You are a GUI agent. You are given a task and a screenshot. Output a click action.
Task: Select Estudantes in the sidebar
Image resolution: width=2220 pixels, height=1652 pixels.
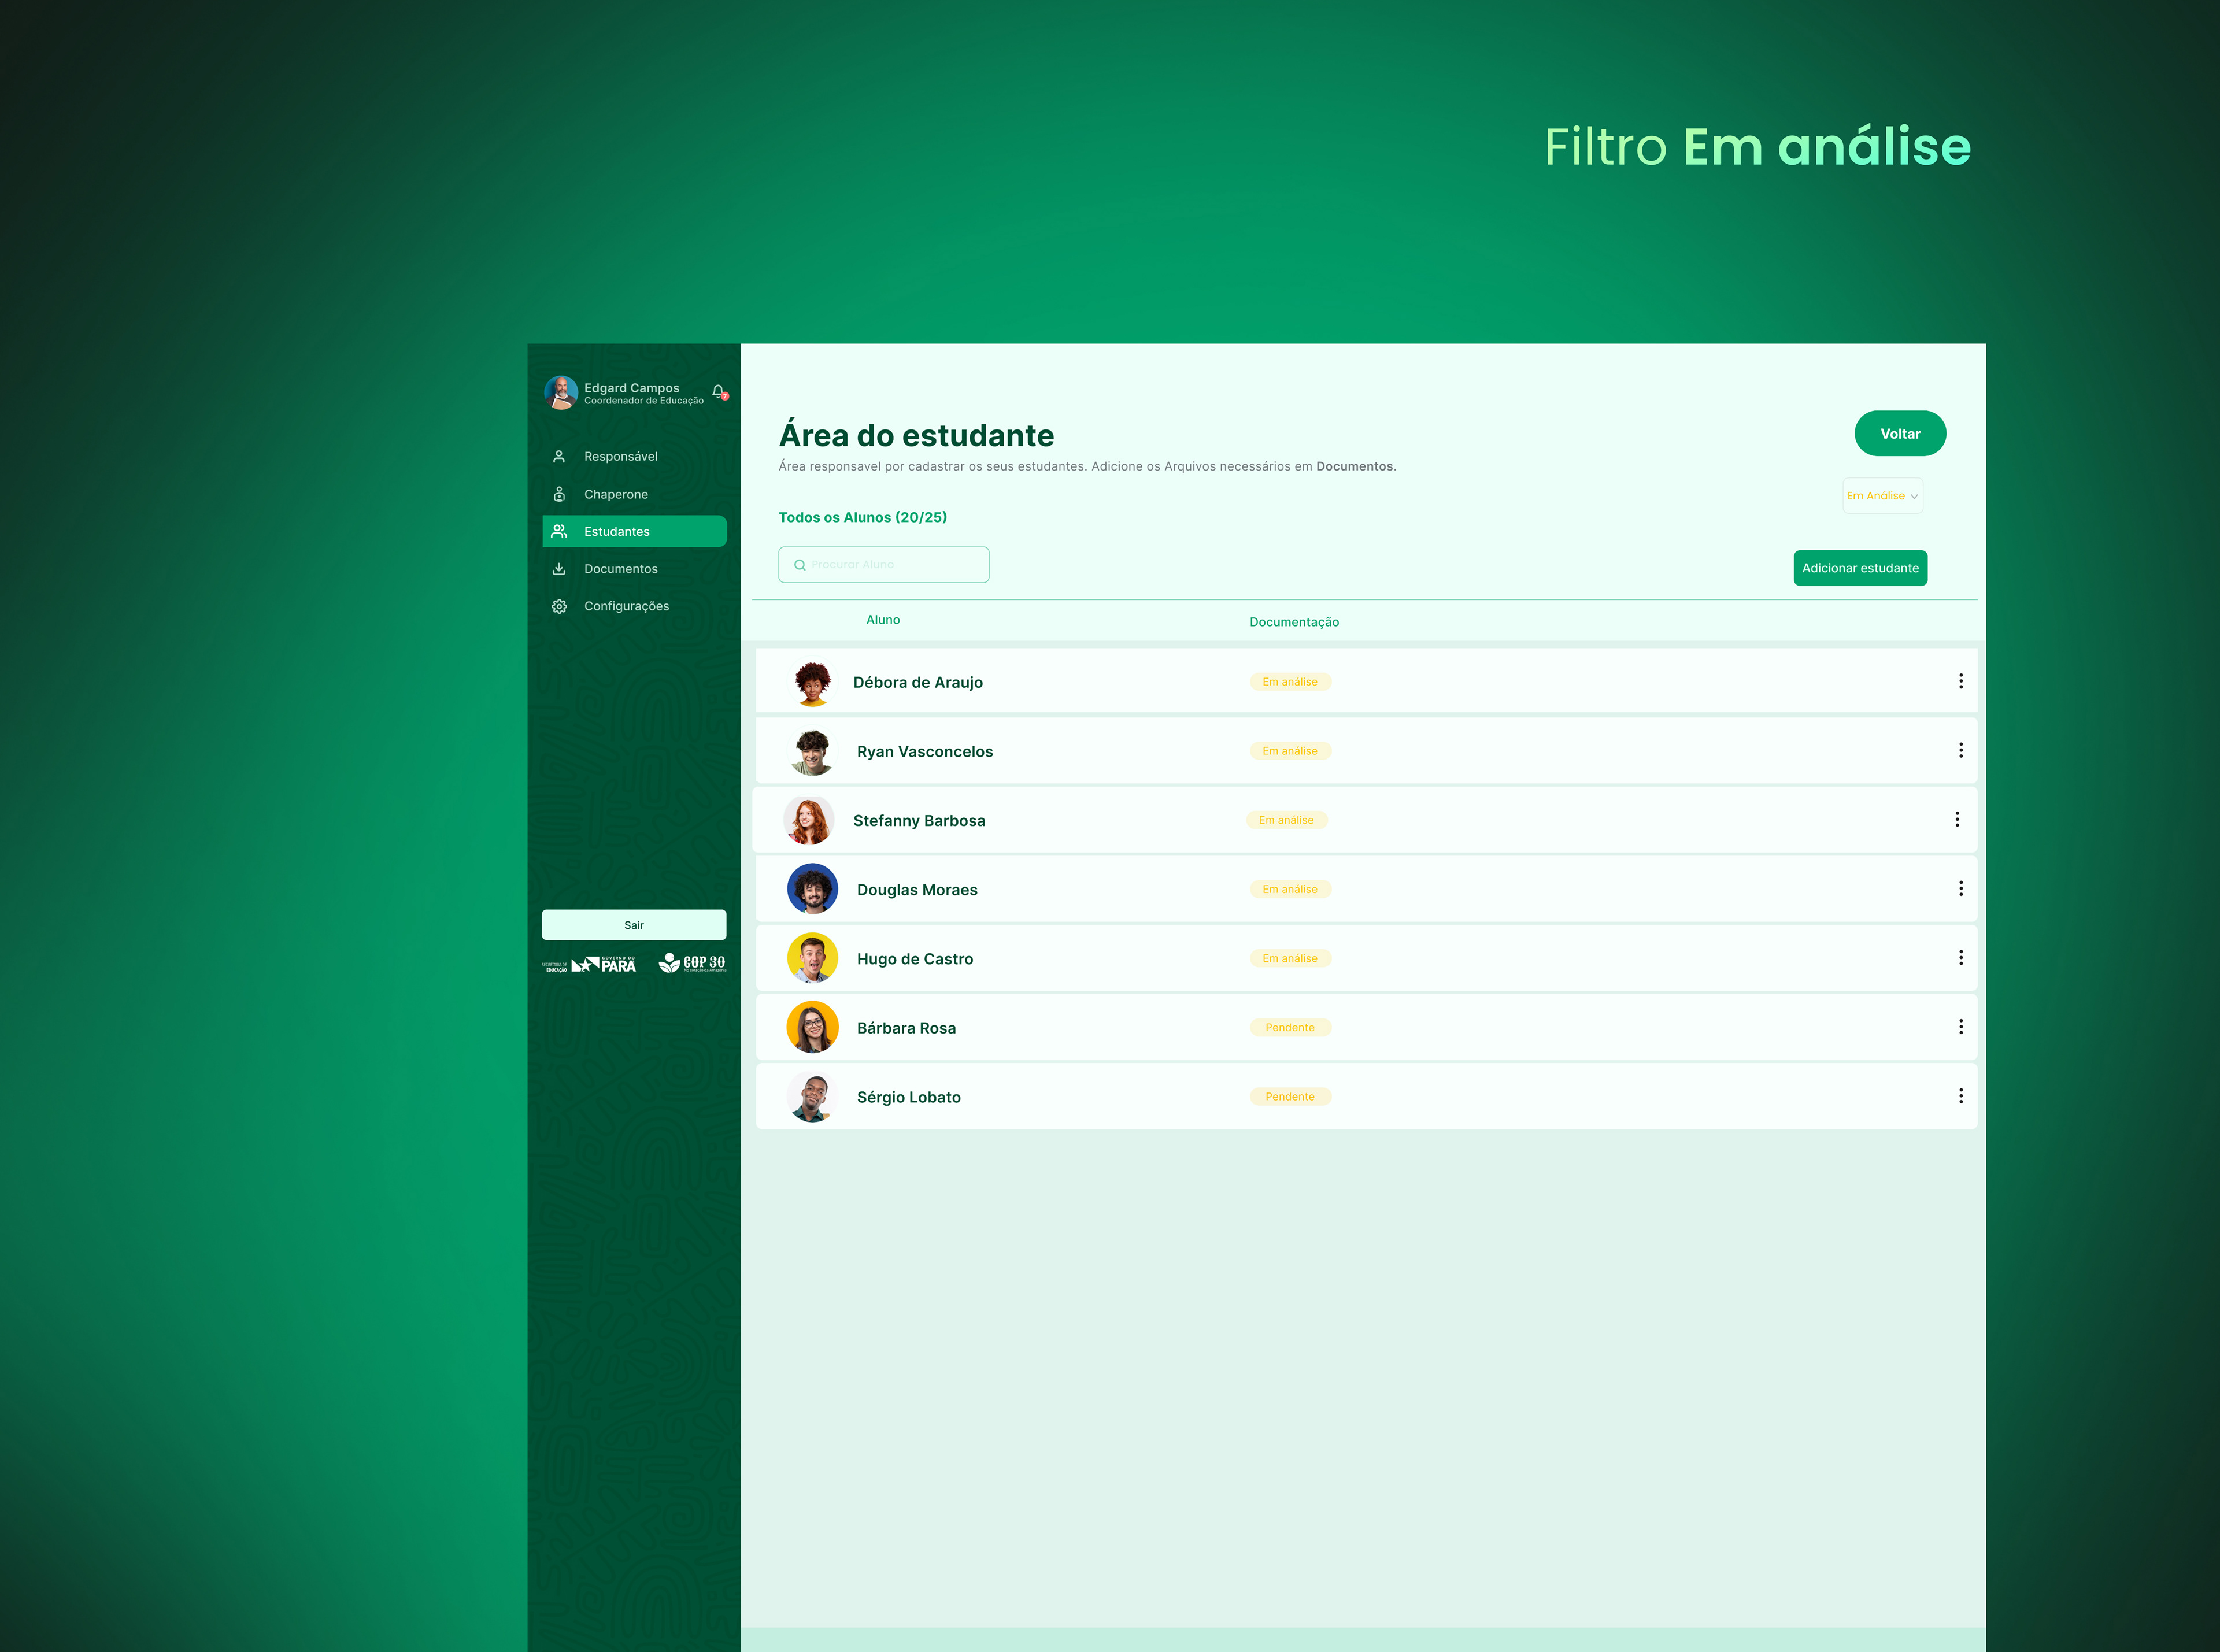pos(634,531)
